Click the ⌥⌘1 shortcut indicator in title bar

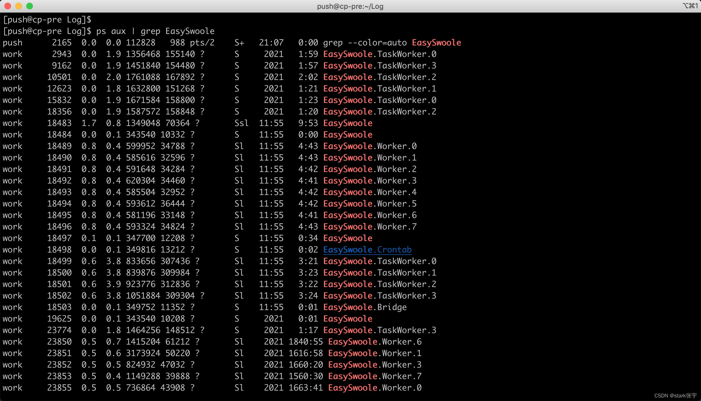tap(689, 6)
